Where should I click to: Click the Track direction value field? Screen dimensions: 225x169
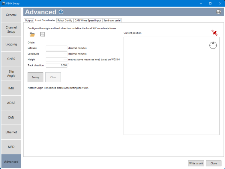(56, 65)
